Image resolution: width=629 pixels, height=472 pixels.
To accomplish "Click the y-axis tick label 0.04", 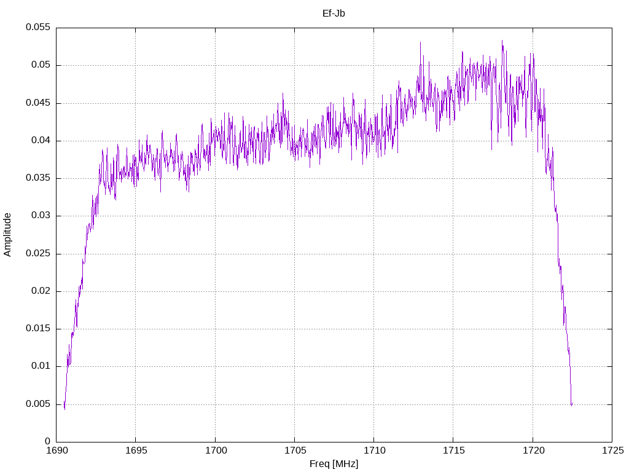I will click(x=41, y=141).
